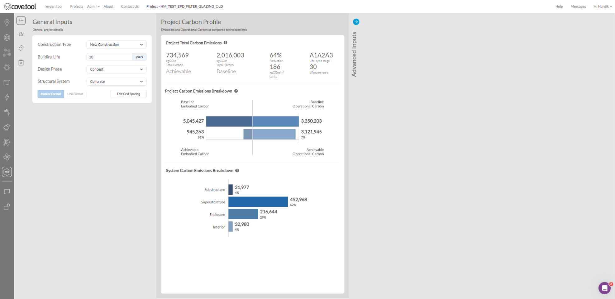Viewport: 615px width, 299px height.
Task: Open the water faucet sidebar icon
Action: coord(7,112)
